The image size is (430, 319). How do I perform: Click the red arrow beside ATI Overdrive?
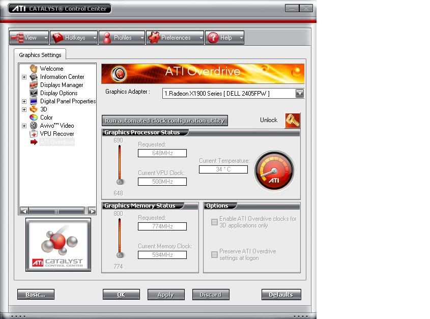point(34,142)
